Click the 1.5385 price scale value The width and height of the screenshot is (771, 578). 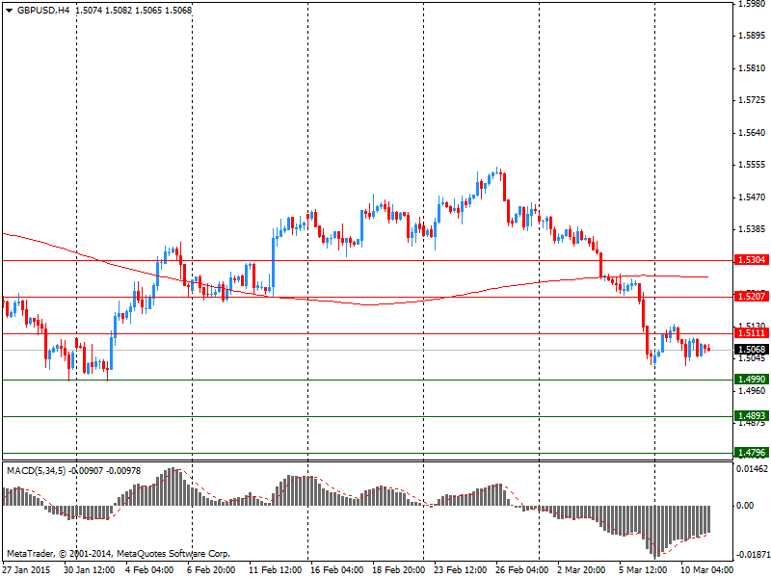753,229
